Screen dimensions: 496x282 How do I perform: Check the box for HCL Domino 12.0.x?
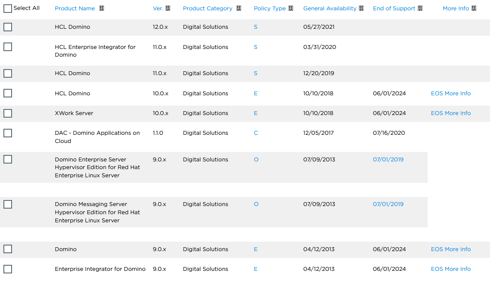click(x=8, y=27)
